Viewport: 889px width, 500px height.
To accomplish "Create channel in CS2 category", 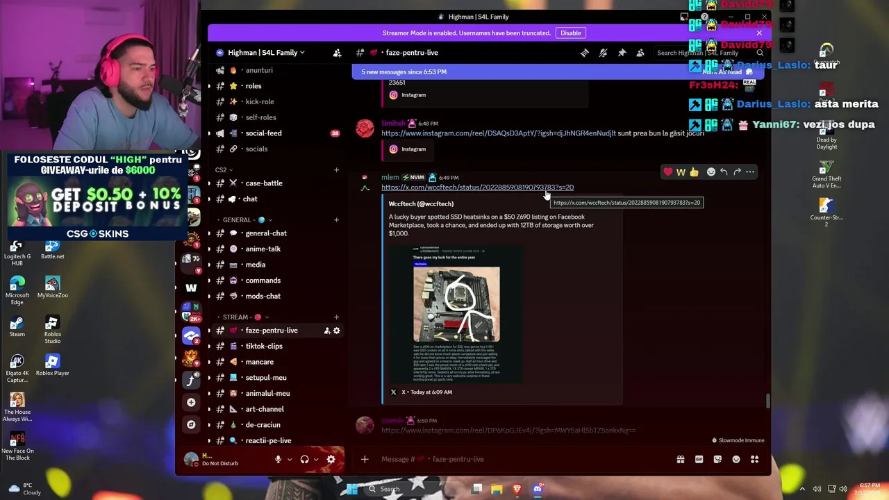I will pyautogui.click(x=336, y=169).
